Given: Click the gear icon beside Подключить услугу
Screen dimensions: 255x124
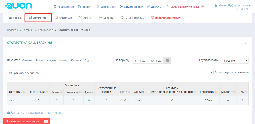Looking at the screenshot, I should tap(152, 18).
